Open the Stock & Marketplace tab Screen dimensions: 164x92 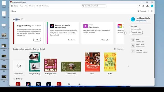[43, 6]
